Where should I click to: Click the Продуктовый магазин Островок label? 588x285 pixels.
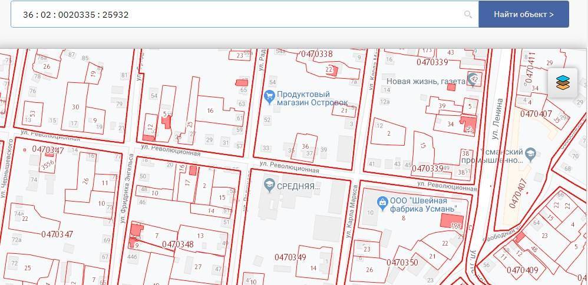(x=312, y=98)
